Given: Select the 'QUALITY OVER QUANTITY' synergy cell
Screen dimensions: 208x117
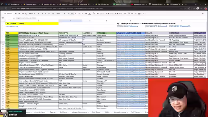Looking at the screenshot, I should coord(107,60).
